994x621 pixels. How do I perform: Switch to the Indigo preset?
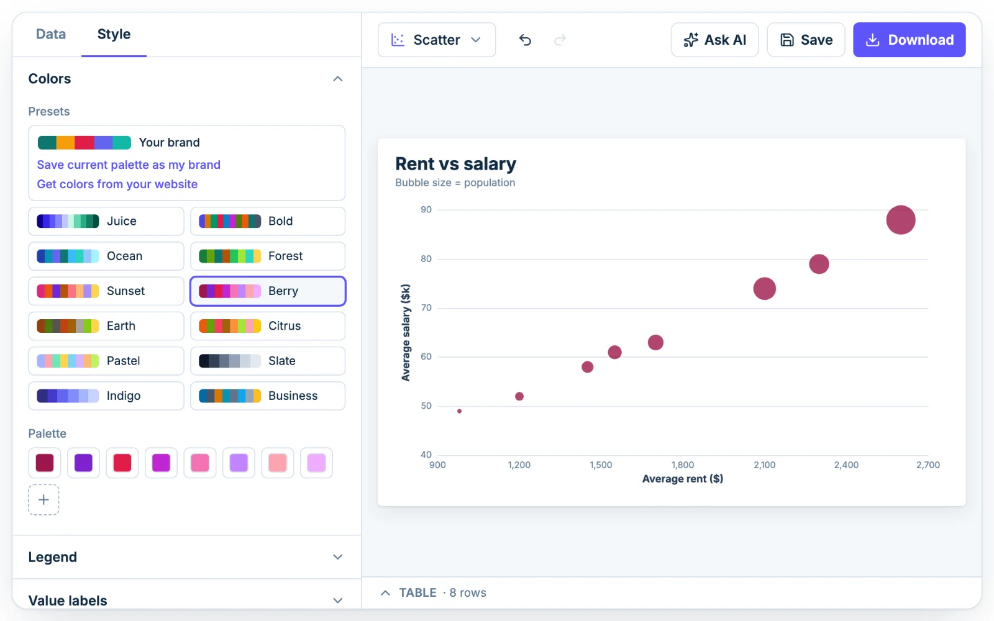106,396
